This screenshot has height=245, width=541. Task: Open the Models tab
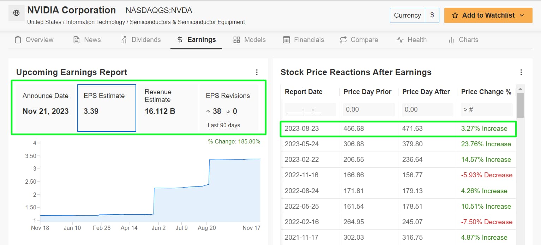(x=250, y=40)
